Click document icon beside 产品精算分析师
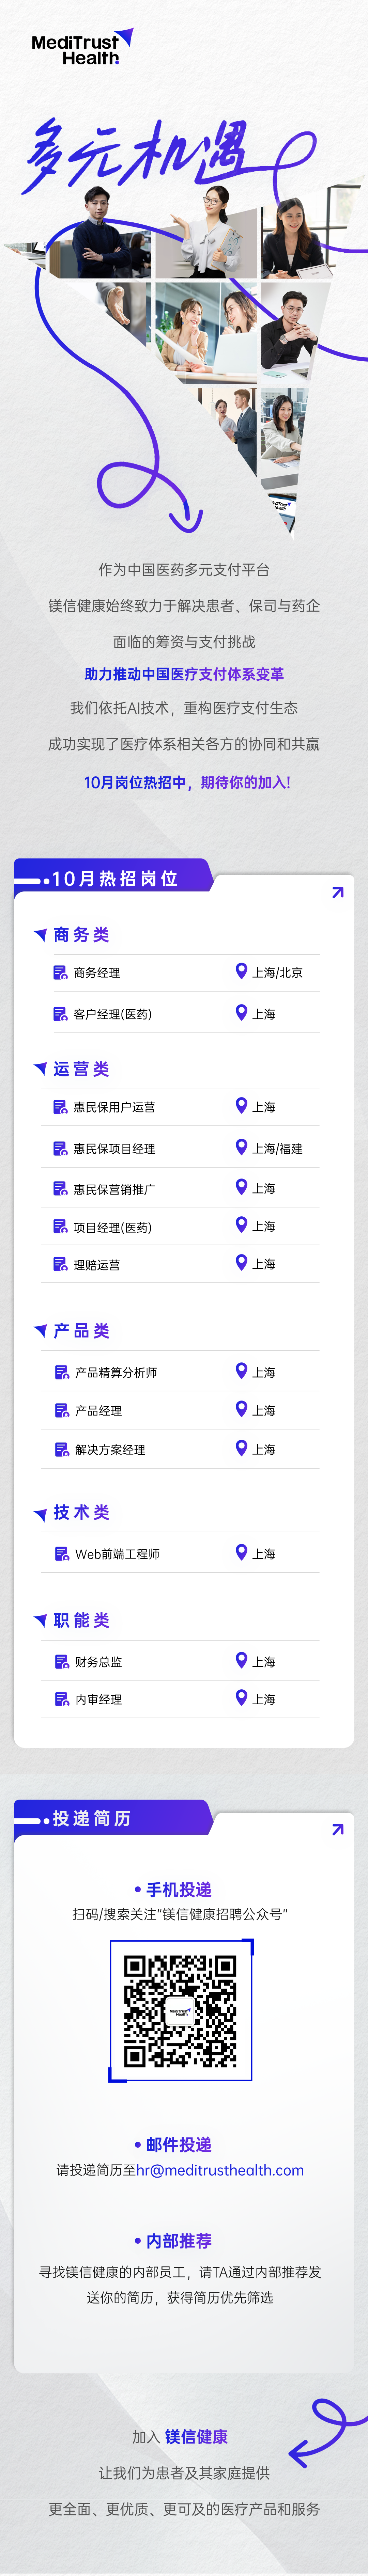The width and height of the screenshot is (368, 2576). coord(61,1372)
